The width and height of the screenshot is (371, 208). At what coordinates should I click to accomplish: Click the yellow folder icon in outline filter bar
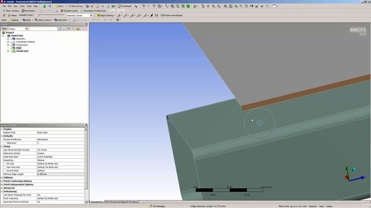point(78,29)
